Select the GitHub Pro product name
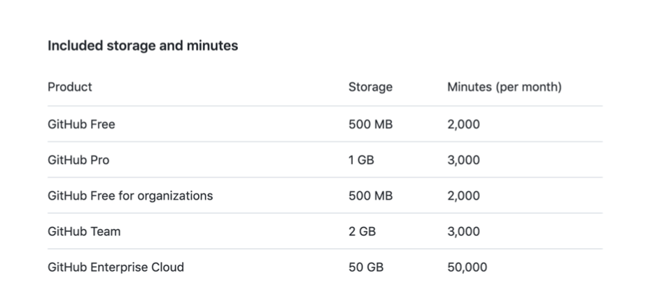Viewport: 655px width, 297px height. 78,160
